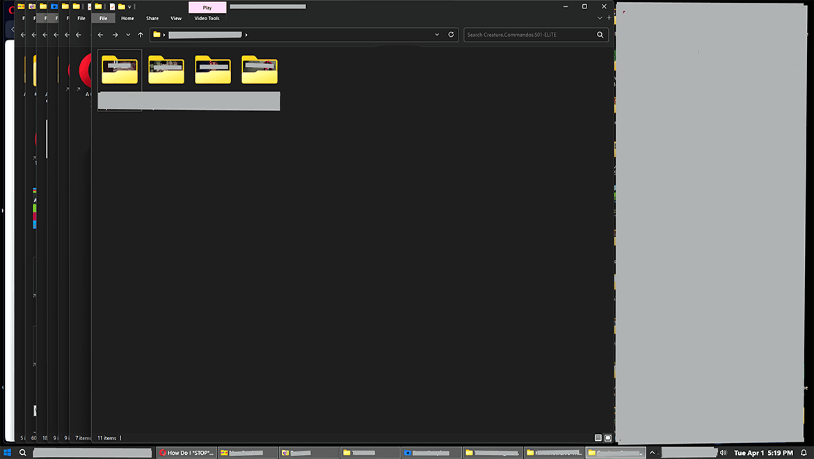Image resolution: width=814 pixels, height=459 pixels.
Task: Open the Properties quick access icon
Action: (x=112, y=7)
